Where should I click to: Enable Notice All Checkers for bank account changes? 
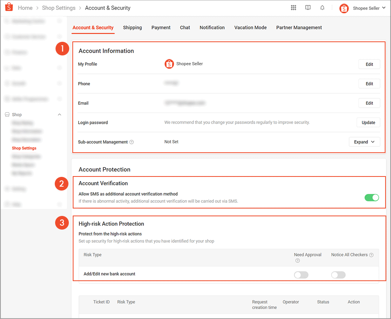(x=338, y=275)
